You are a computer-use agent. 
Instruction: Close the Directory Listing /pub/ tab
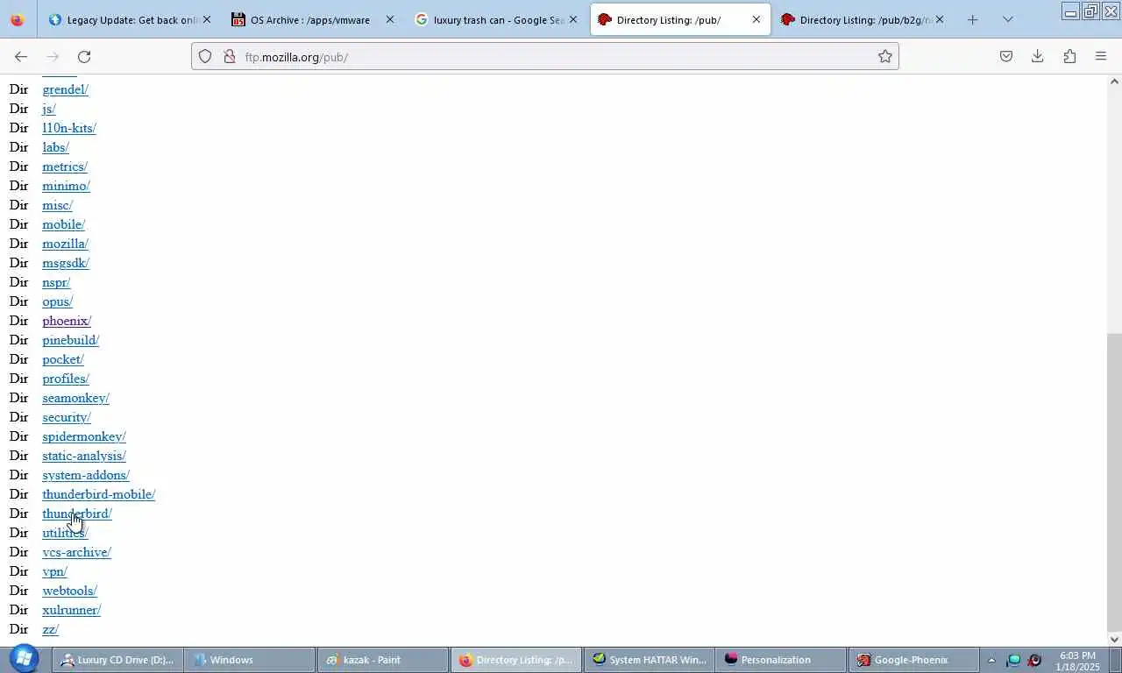tap(756, 19)
